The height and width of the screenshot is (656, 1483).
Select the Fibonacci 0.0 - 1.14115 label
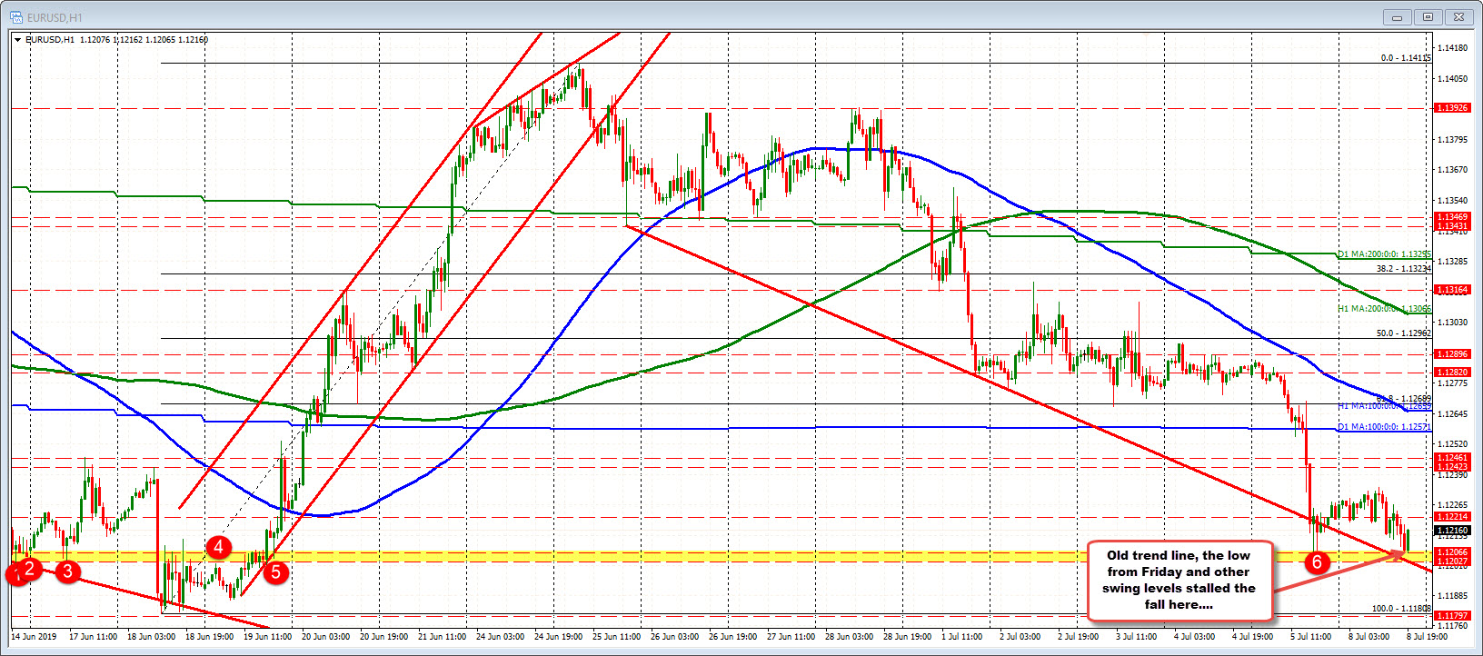tap(1406, 58)
